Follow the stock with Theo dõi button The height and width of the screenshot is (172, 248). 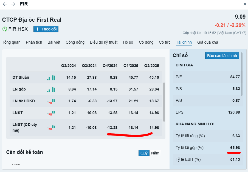tap(46, 29)
